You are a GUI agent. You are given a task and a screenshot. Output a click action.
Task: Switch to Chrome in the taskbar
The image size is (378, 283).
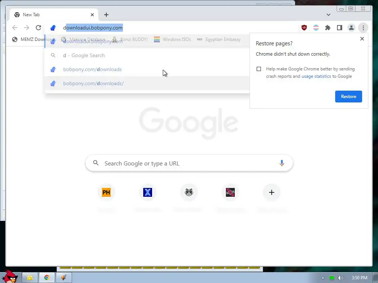tap(47, 278)
